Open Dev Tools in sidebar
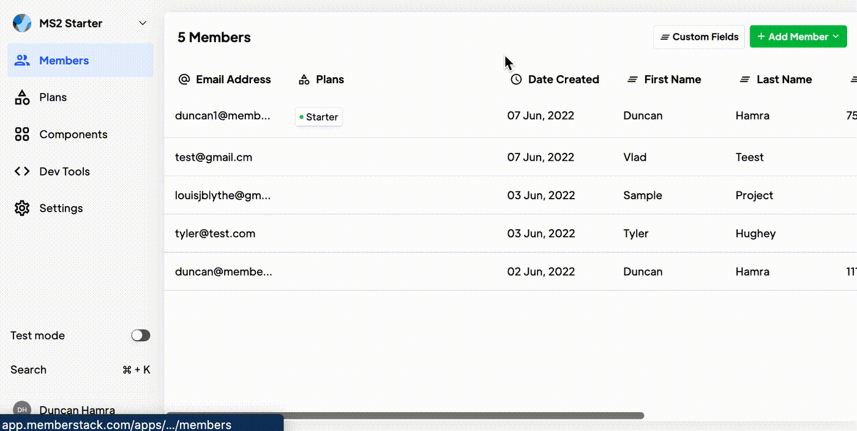This screenshot has height=431, width=857. click(x=80, y=172)
